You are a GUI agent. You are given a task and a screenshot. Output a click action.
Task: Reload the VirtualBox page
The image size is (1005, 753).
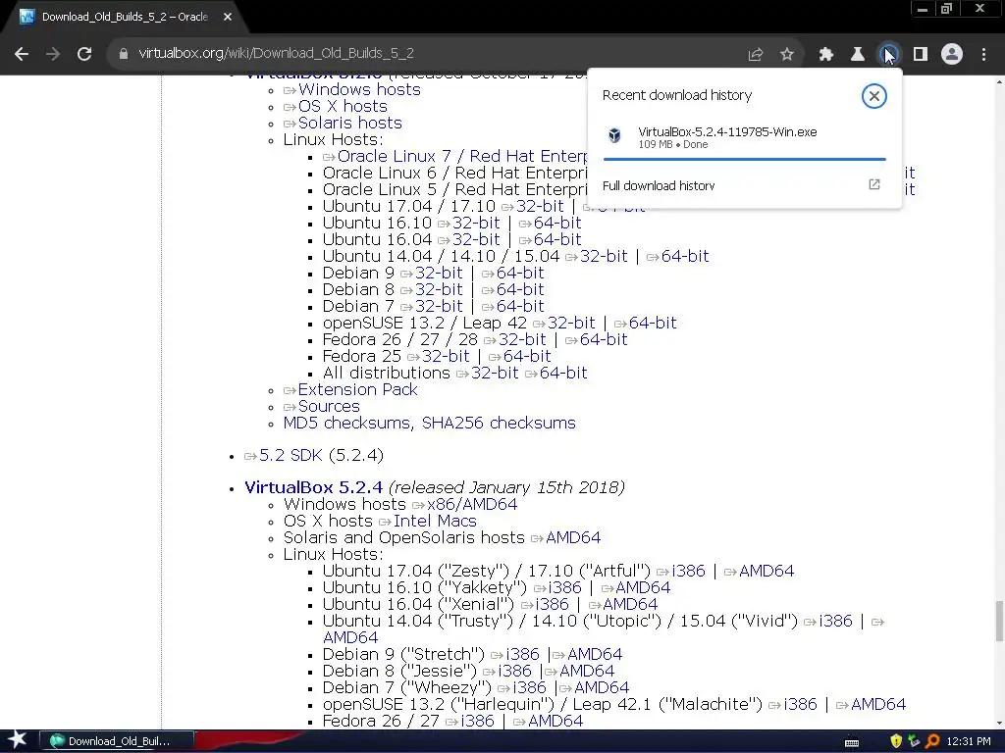84,54
